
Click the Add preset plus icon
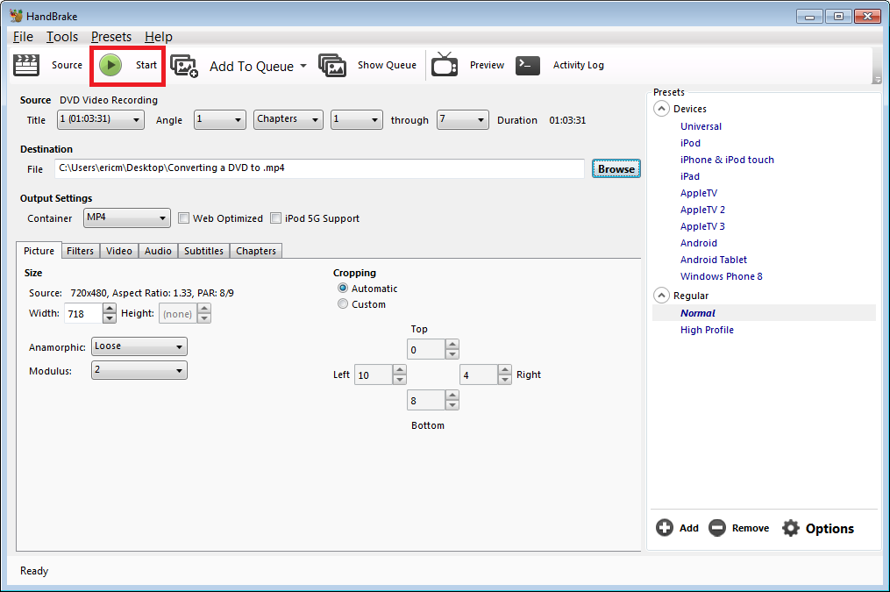coord(665,528)
